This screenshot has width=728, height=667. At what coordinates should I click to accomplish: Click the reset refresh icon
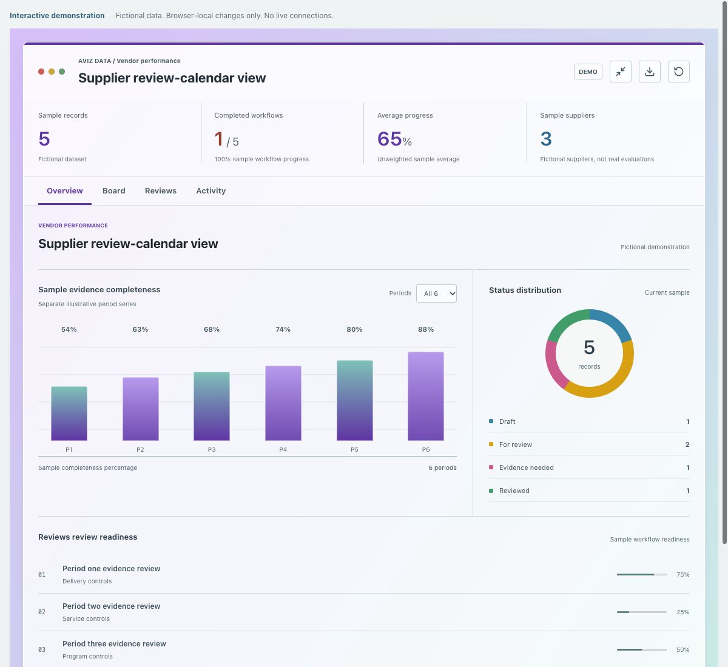click(678, 72)
